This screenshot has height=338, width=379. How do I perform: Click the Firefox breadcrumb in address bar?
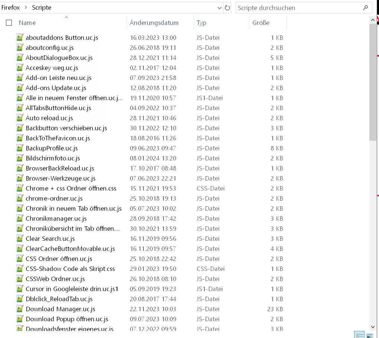(11, 7)
